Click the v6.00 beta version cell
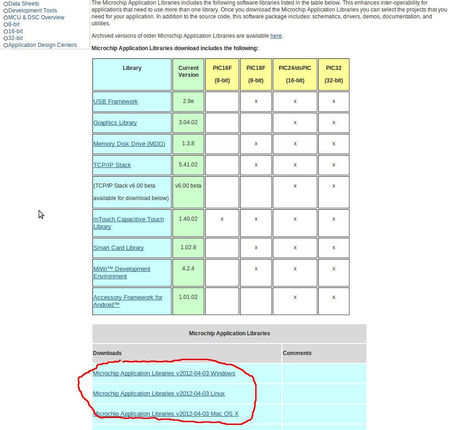458x430 pixels. [x=189, y=192]
